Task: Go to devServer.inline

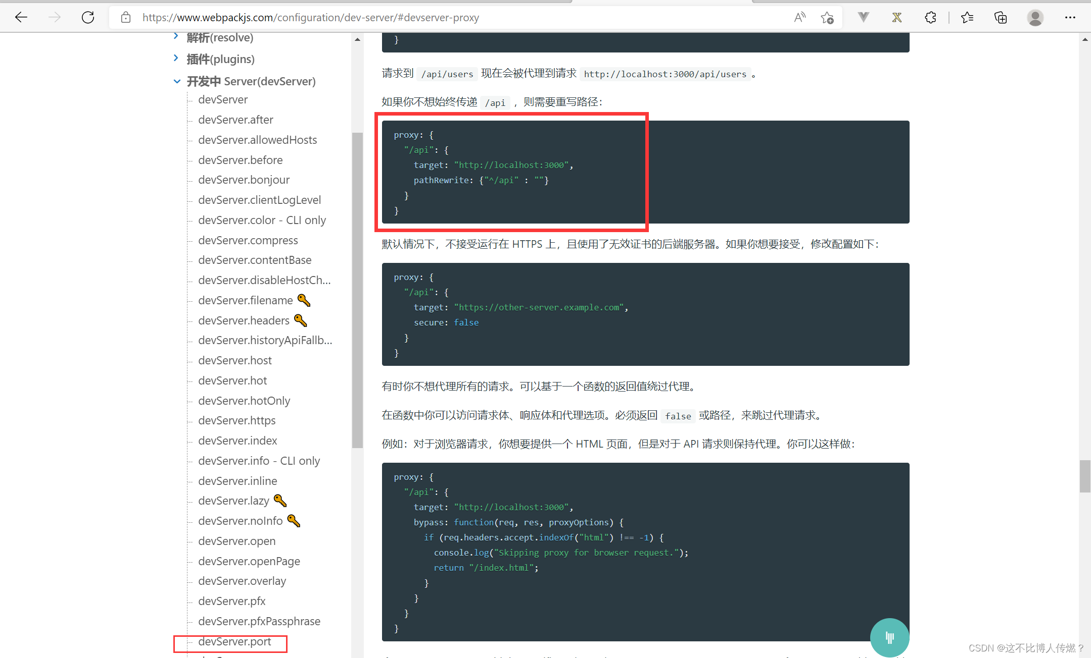Action: [x=238, y=481]
